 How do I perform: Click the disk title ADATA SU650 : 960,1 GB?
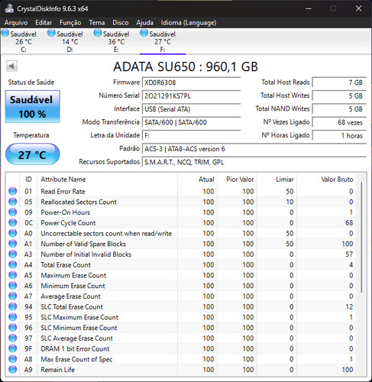(x=186, y=66)
